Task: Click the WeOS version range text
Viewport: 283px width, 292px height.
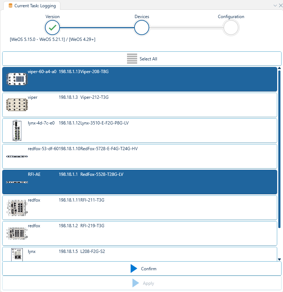Action: (x=52, y=39)
